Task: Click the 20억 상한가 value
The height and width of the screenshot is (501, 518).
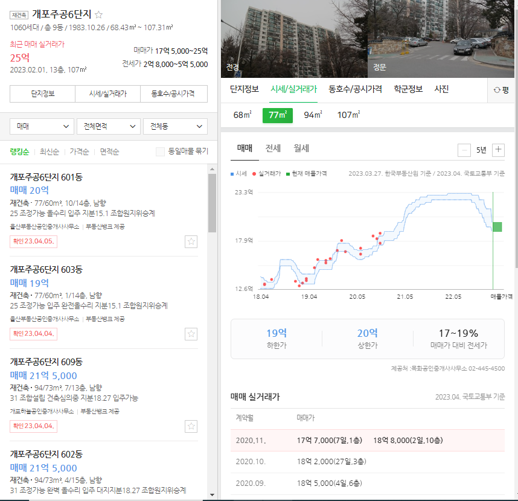Action: pyautogui.click(x=367, y=333)
